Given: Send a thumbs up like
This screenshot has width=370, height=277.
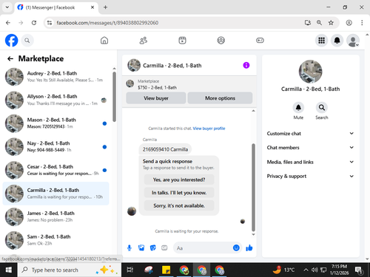Looking at the screenshot, I should click(x=249, y=248).
